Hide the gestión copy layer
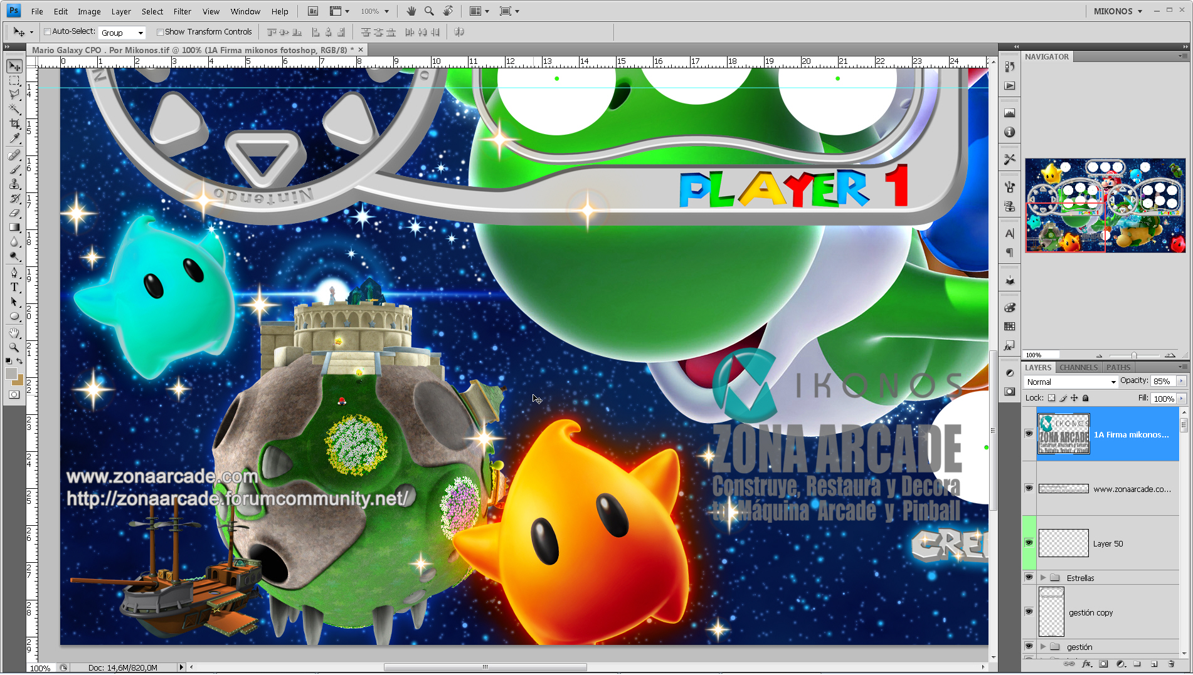The height and width of the screenshot is (675, 1193). (1029, 611)
